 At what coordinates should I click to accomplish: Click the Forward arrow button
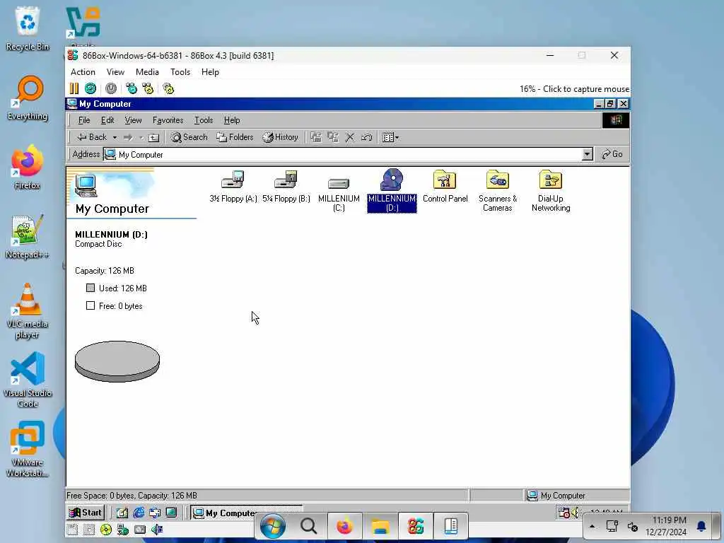[129, 138]
